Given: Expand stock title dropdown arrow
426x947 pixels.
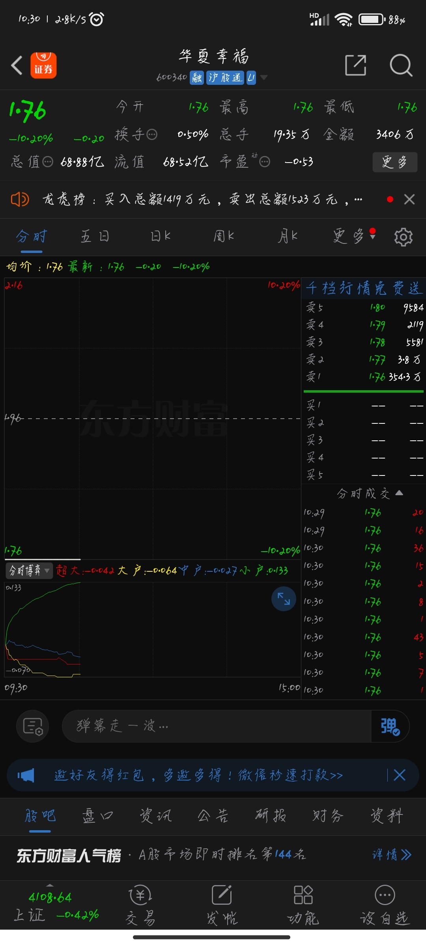Looking at the screenshot, I should (264, 77).
